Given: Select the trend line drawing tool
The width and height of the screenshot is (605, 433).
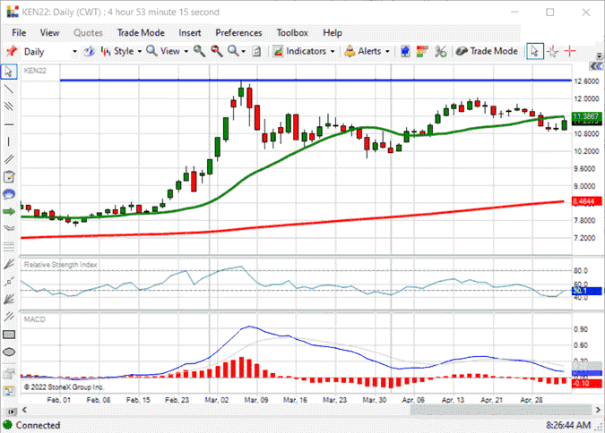Looking at the screenshot, I should 8,89.
